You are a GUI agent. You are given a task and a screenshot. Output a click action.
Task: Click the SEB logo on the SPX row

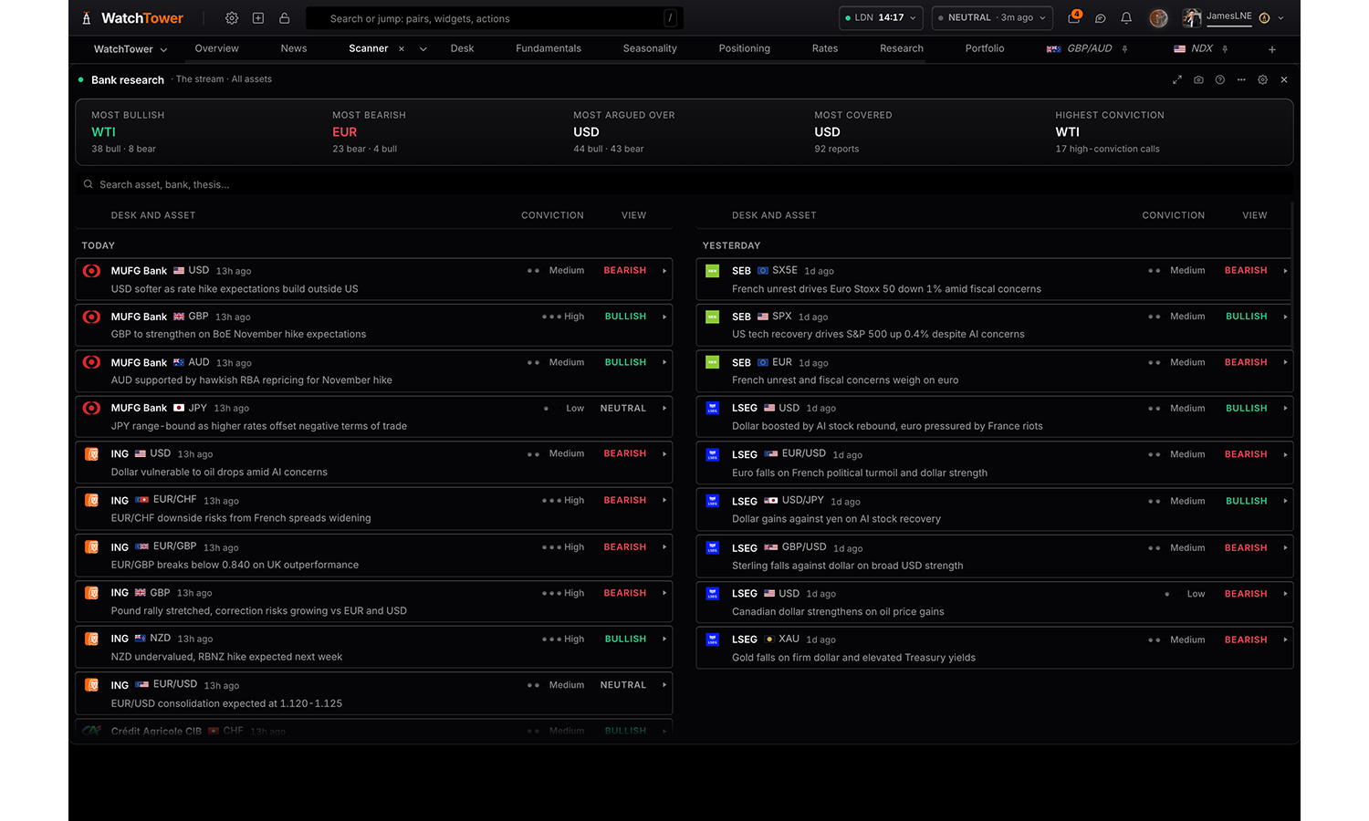(713, 317)
